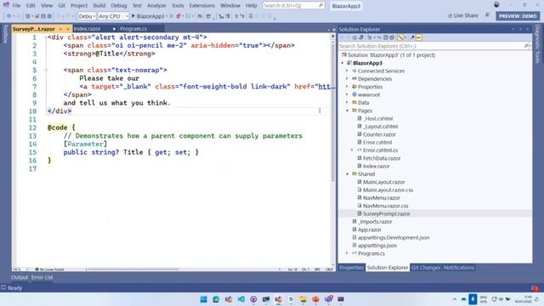
Task: Click the Switch Views icon in Solution Explorer
Action: [x=361, y=37]
